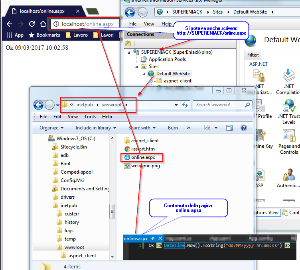Open the App launcher bookmark
The width and height of the screenshot is (300, 270).
tap(15, 35)
